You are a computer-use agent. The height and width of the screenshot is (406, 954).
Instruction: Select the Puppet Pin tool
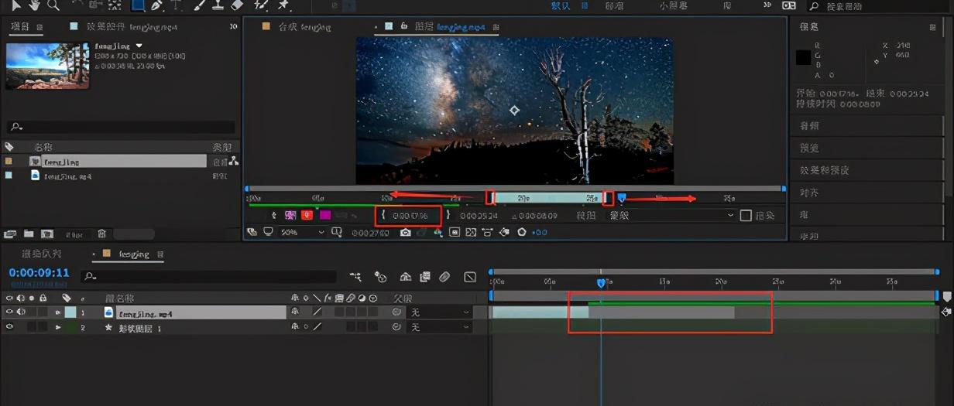[x=283, y=5]
